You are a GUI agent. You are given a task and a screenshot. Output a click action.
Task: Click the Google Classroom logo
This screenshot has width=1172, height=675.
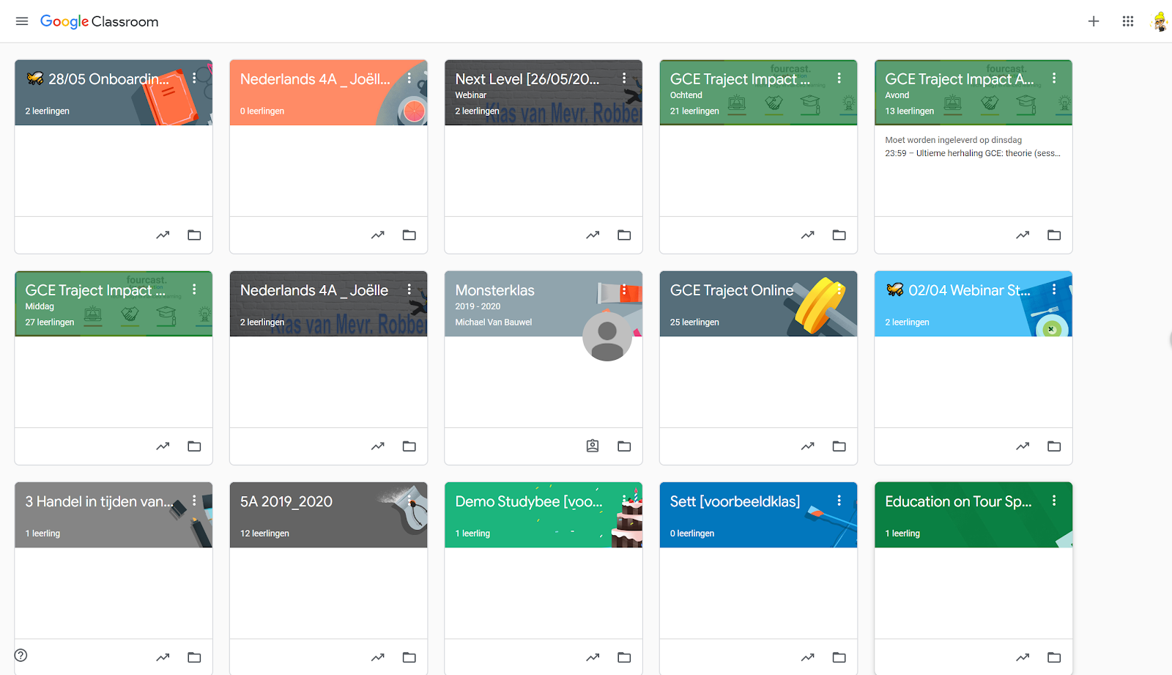pos(99,21)
